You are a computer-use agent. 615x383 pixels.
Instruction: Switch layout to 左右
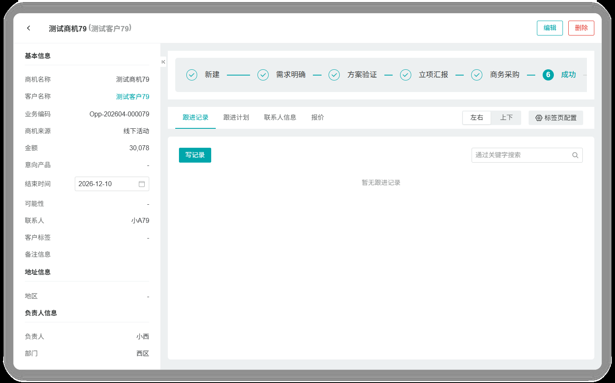(x=477, y=118)
